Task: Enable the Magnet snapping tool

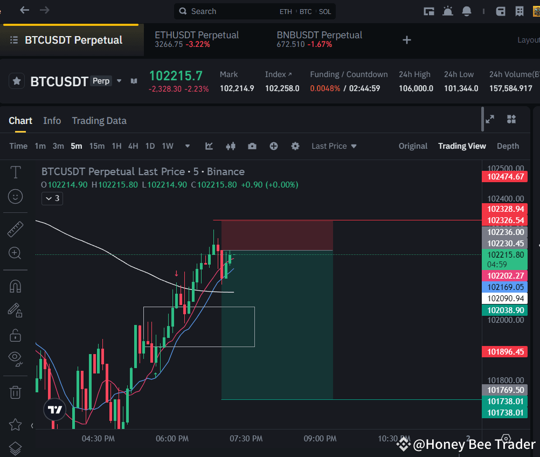Action: tap(16, 286)
